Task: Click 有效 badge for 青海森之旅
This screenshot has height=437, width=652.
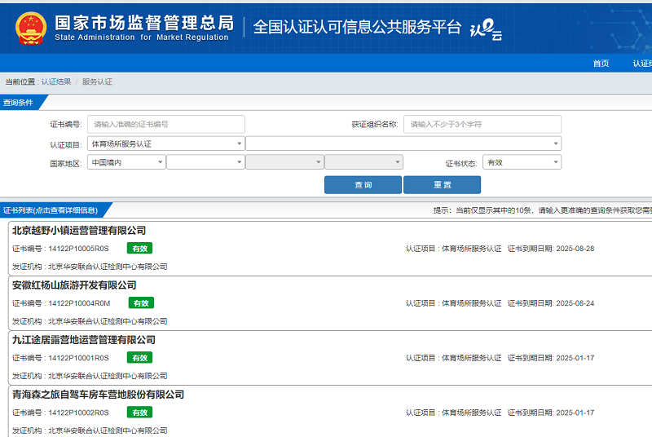Action: [x=139, y=413]
